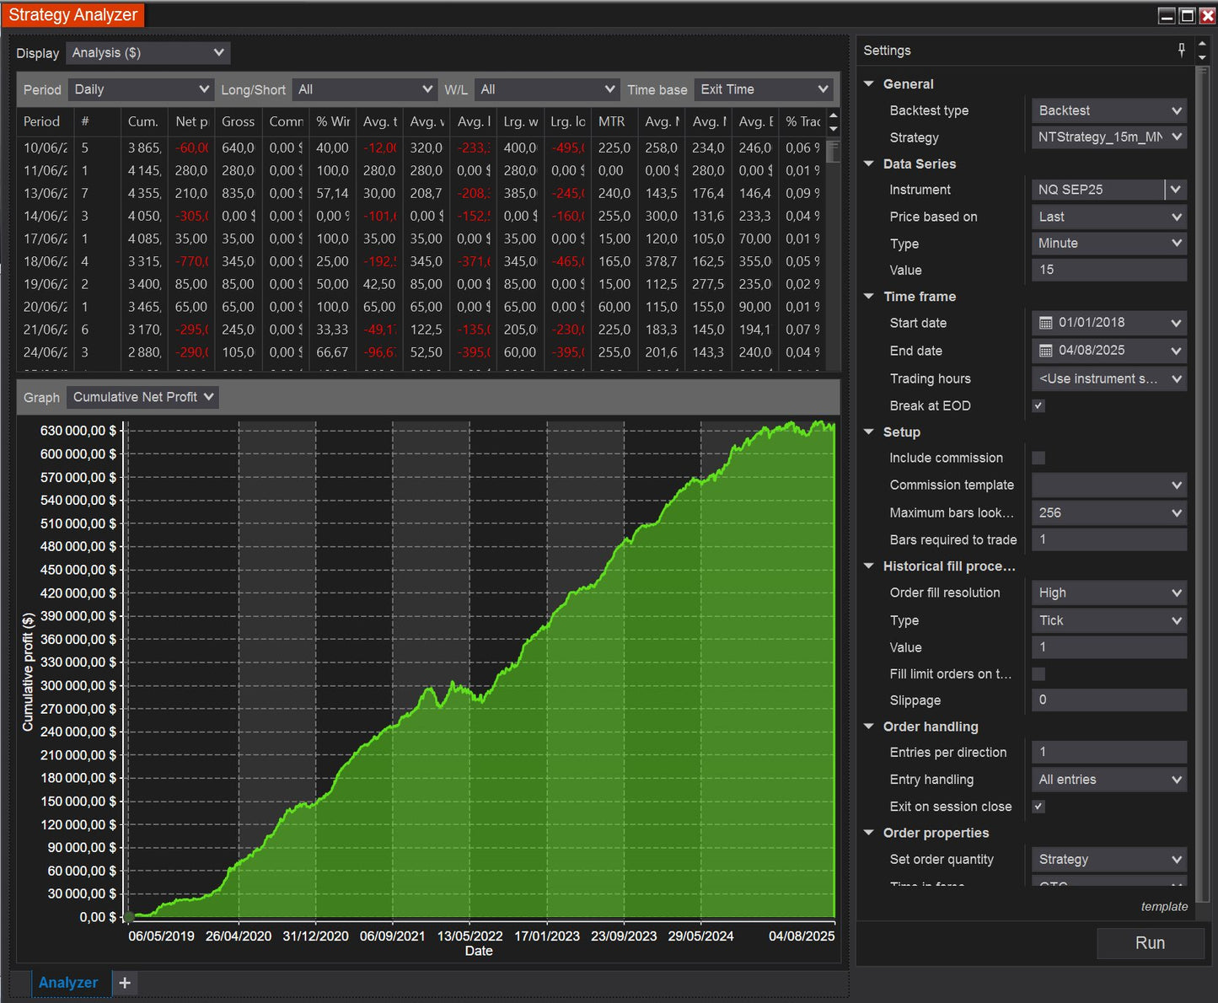Image resolution: width=1218 pixels, height=1003 pixels.
Task: Open the Price based on Last dropdown
Action: [1109, 217]
